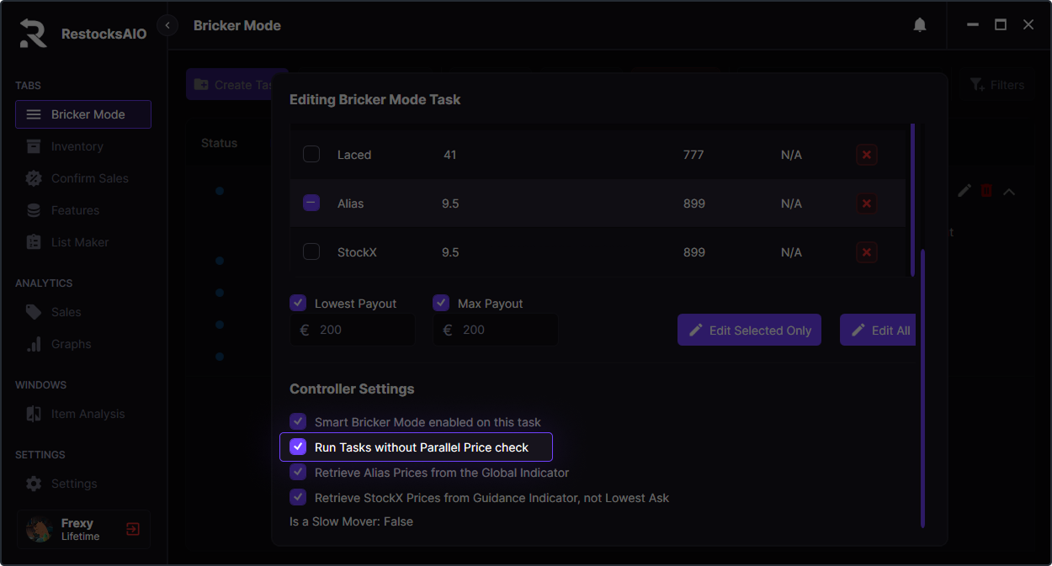Toggle the StockX row checkbox

(311, 252)
